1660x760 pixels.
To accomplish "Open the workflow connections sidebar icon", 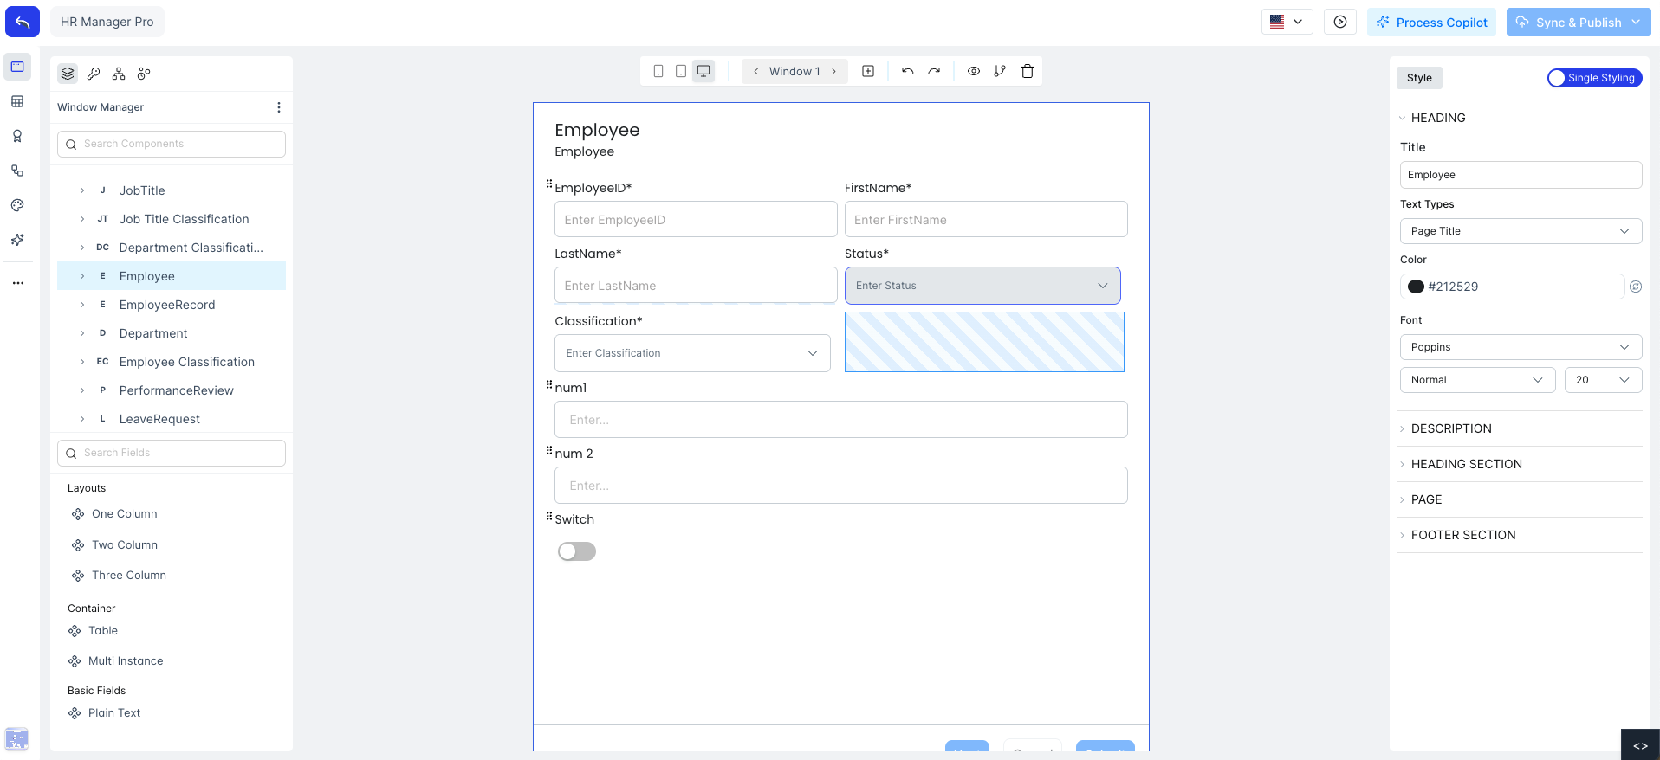I will pos(17,171).
